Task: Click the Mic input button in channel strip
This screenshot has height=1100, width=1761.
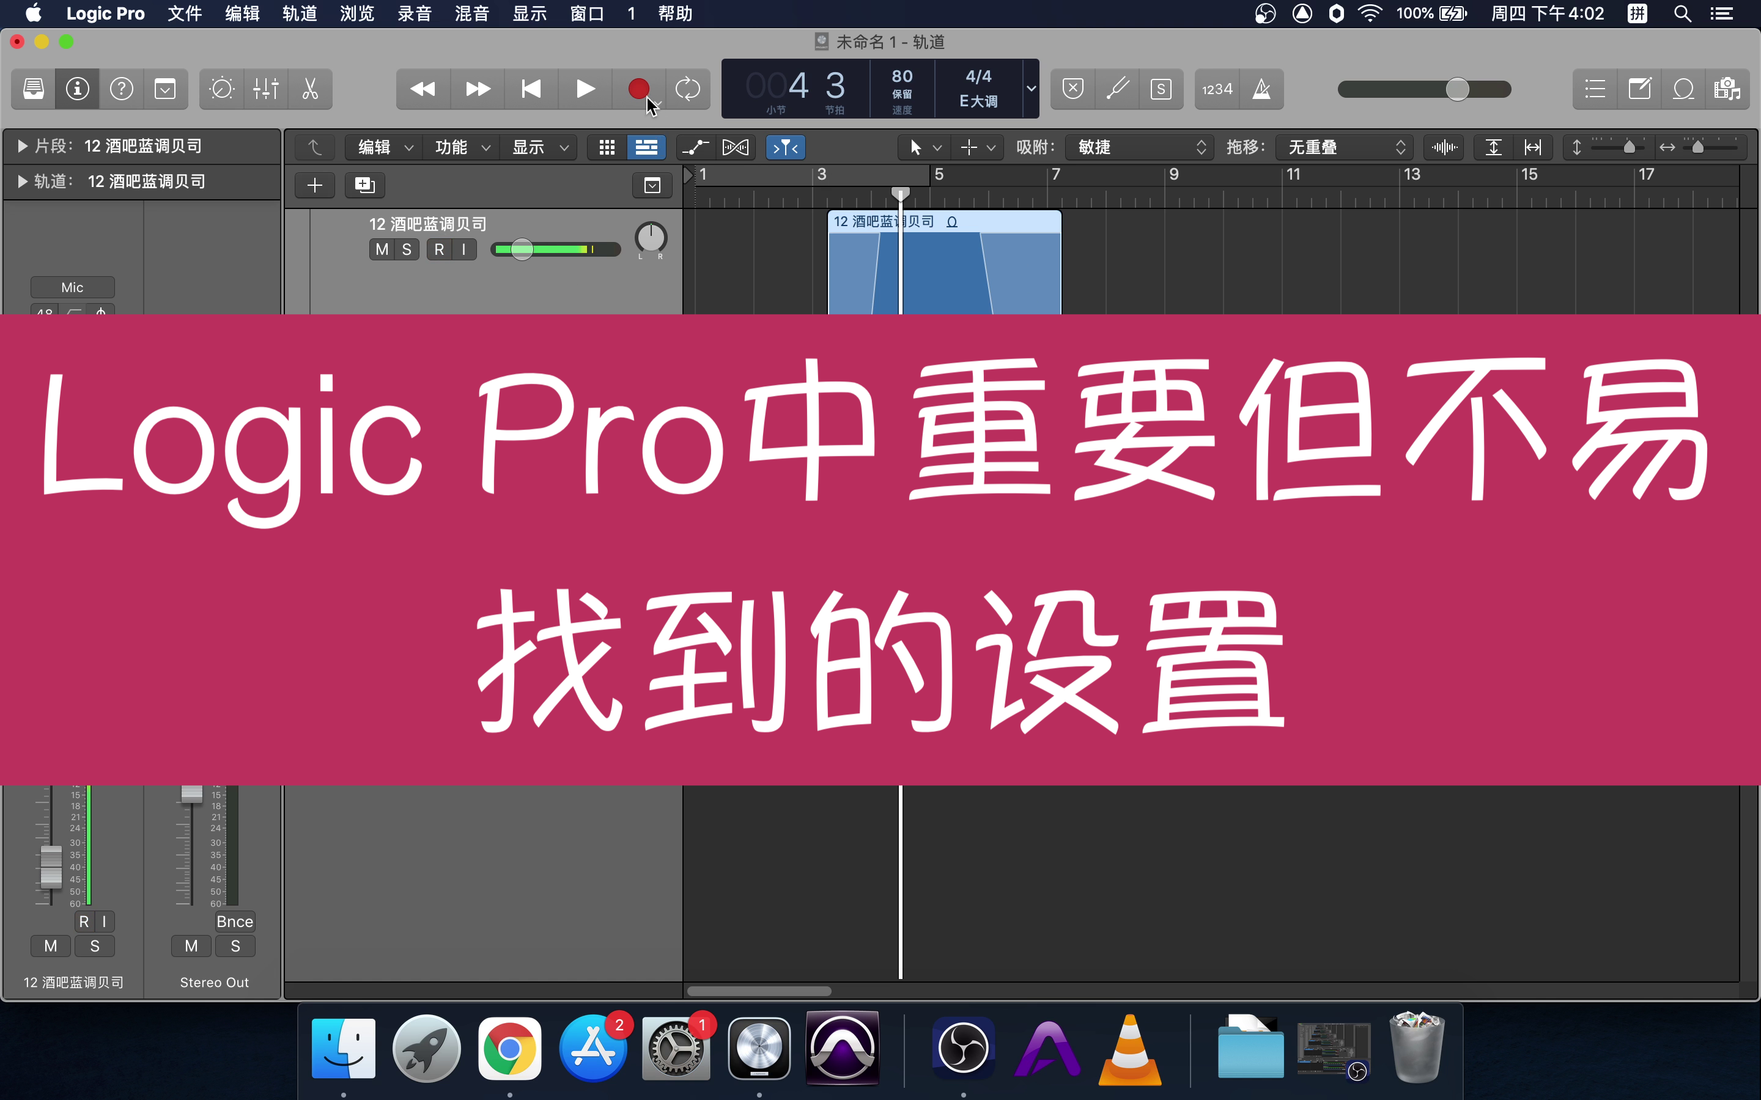Action: pos(72,287)
